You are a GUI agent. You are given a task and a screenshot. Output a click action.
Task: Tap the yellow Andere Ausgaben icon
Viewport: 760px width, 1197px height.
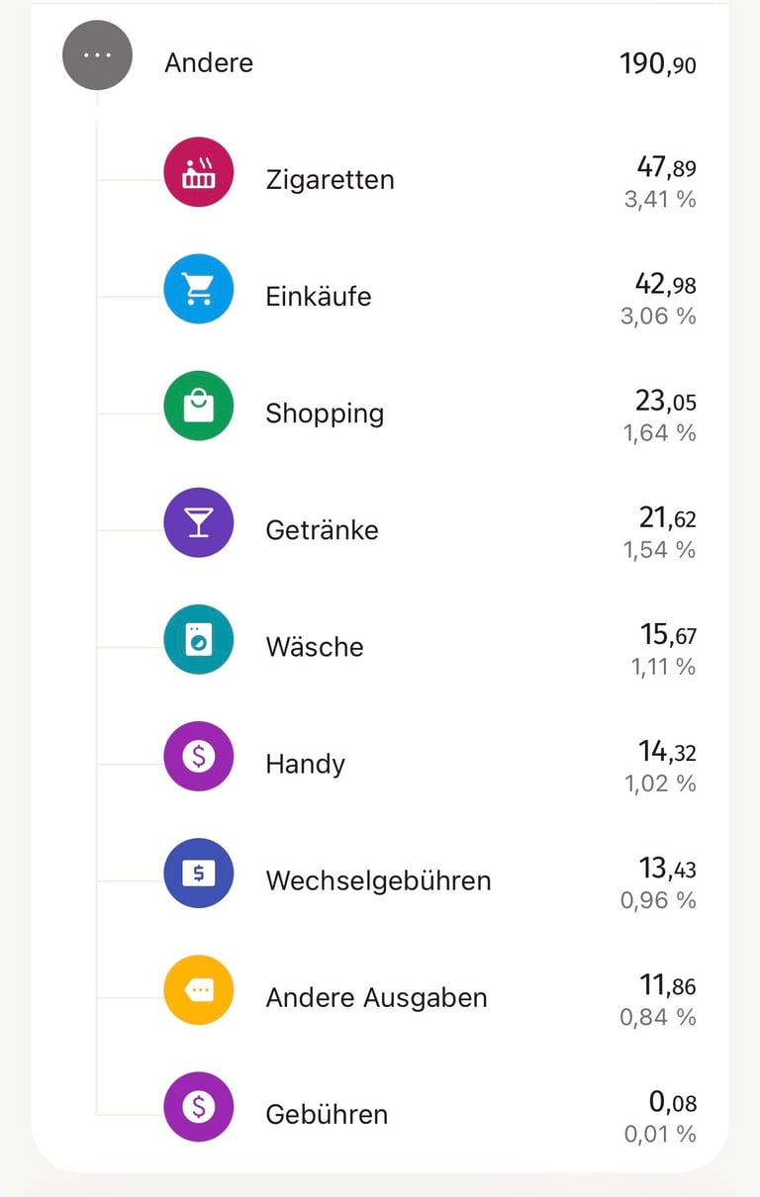pos(199,990)
